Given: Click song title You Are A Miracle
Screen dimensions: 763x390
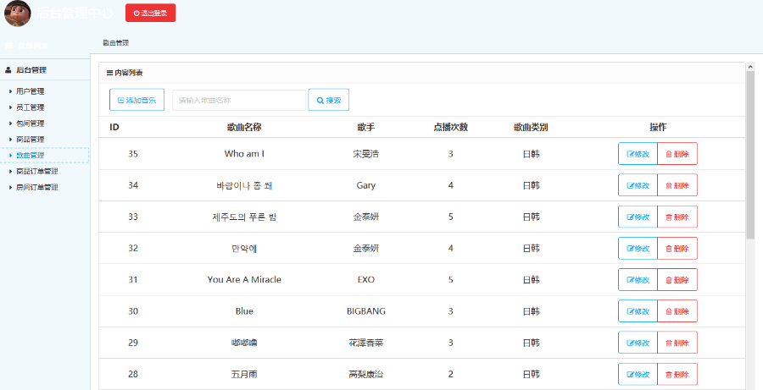Looking at the screenshot, I should [x=244, y=280].
